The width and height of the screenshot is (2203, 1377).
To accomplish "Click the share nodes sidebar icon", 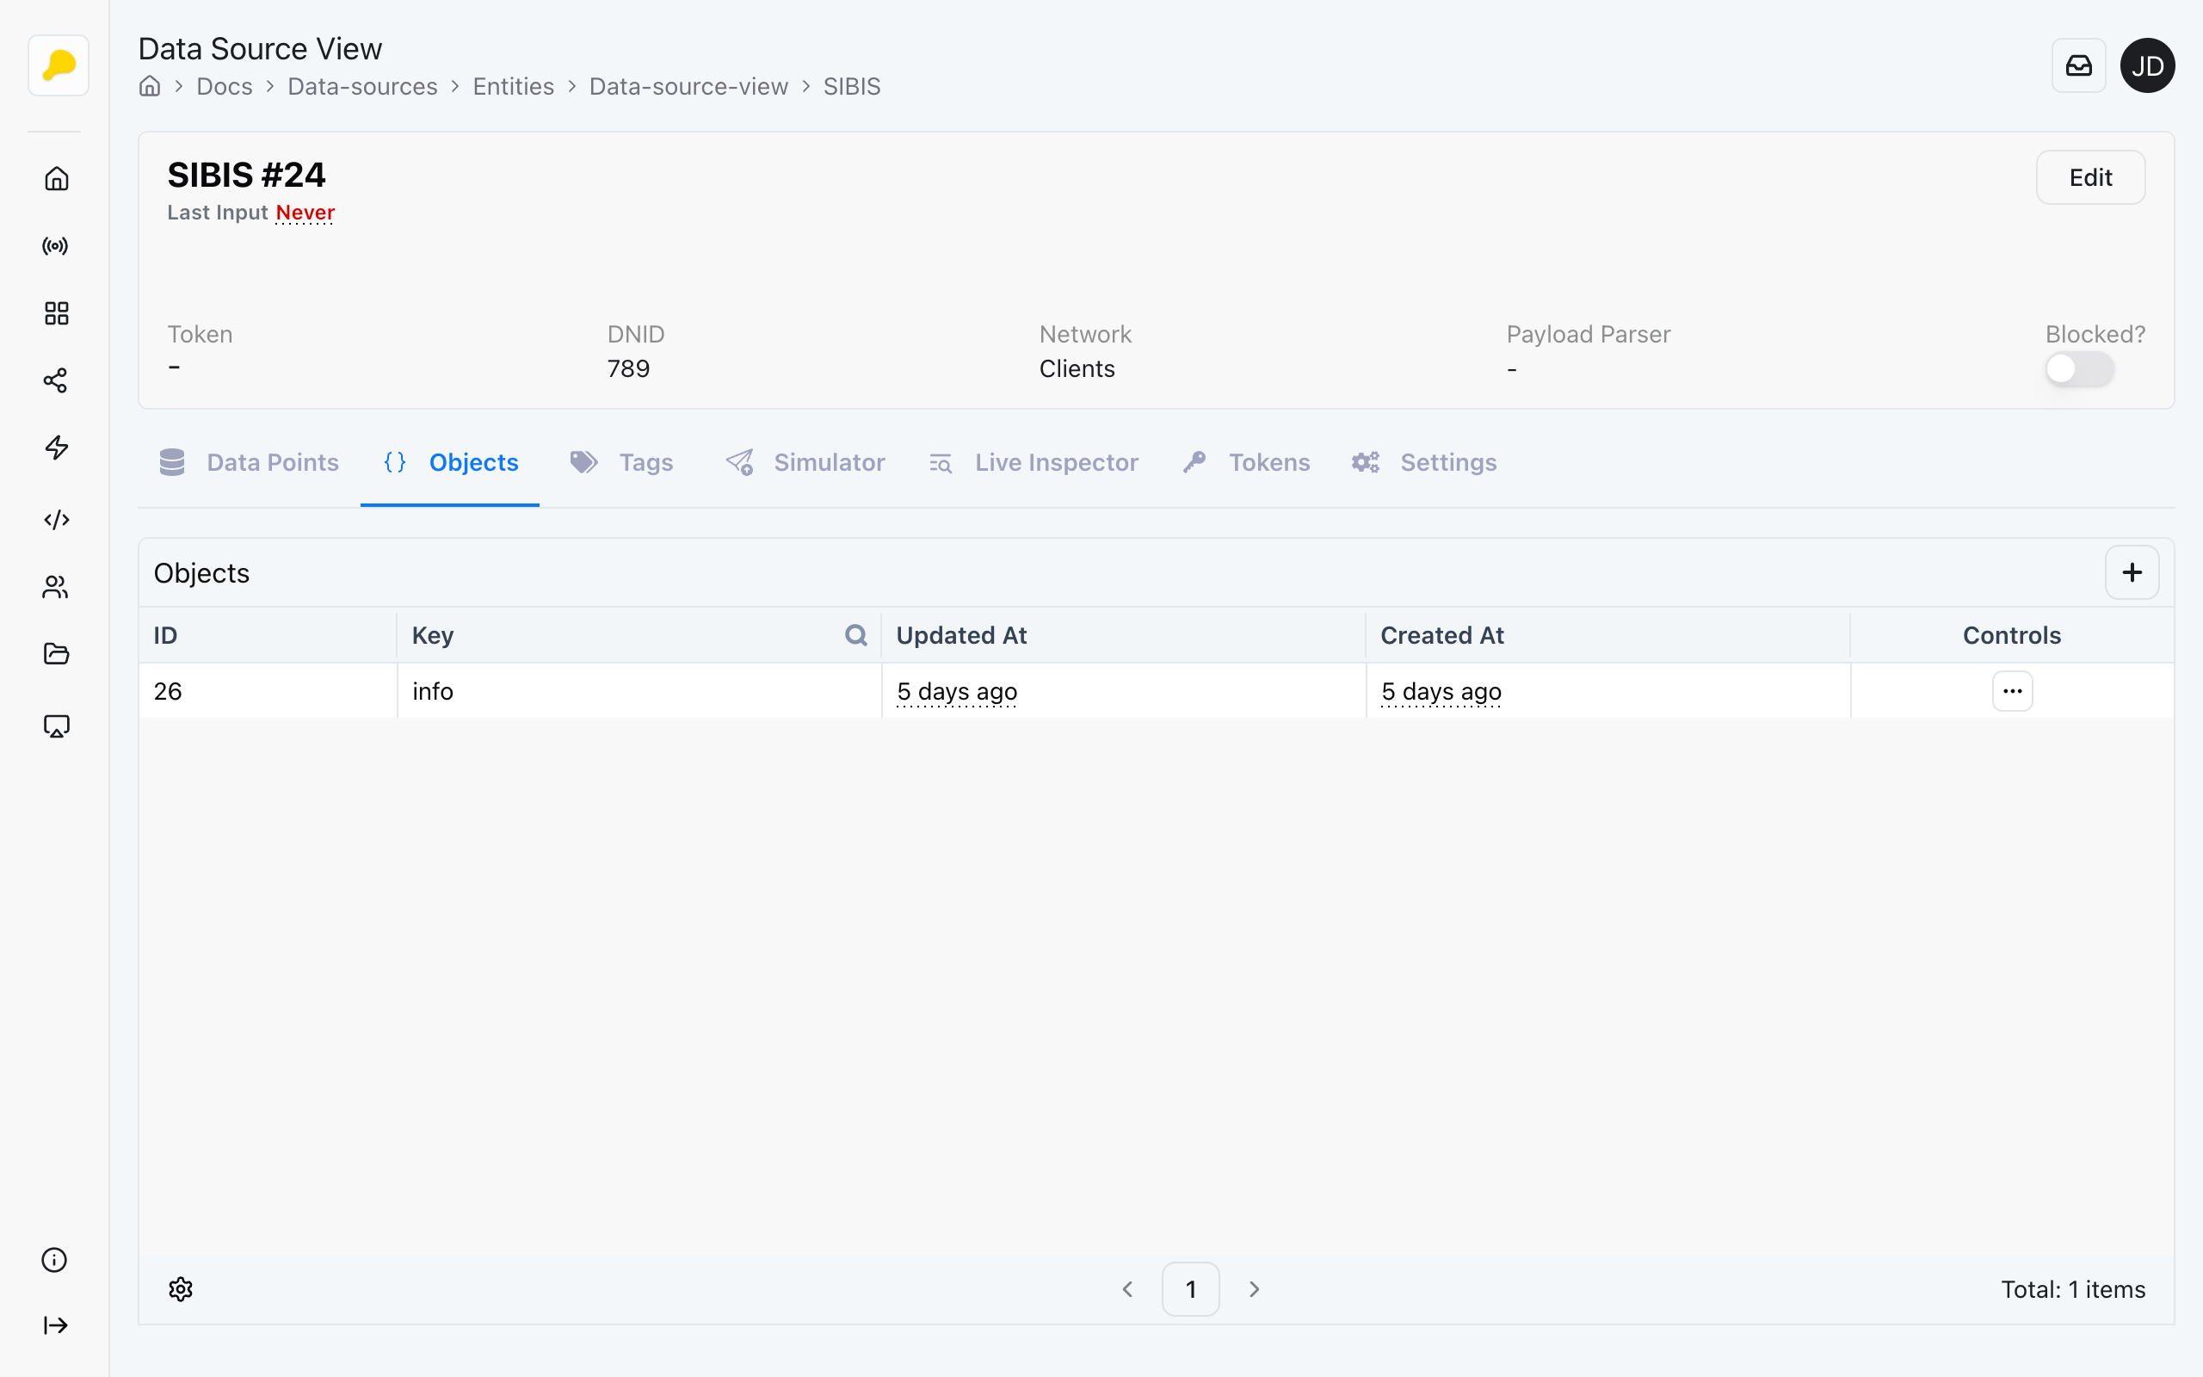I will [x=56, y=380].
